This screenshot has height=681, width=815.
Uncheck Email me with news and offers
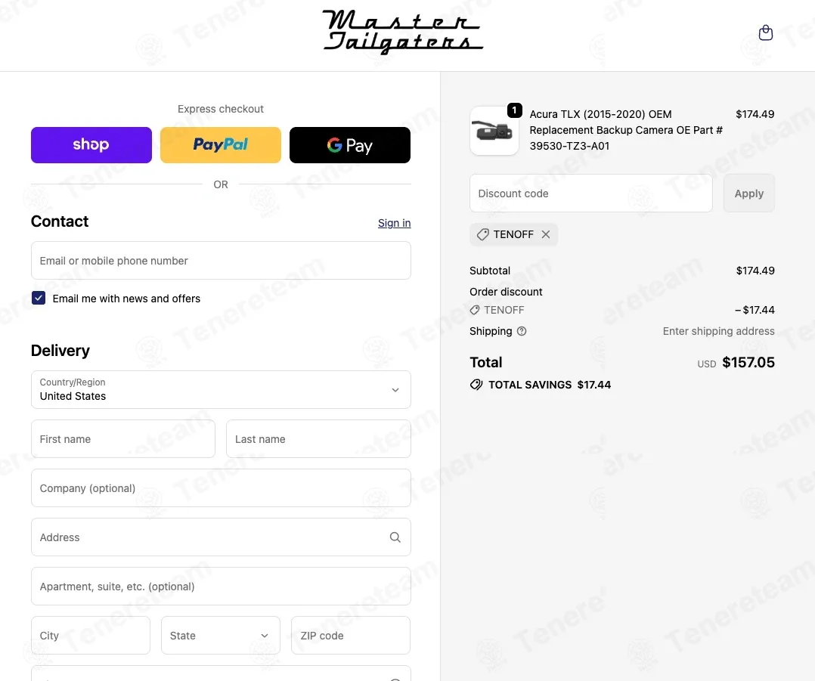39,298
